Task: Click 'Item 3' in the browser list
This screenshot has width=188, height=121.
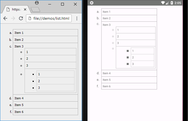Action: (19, 46)
